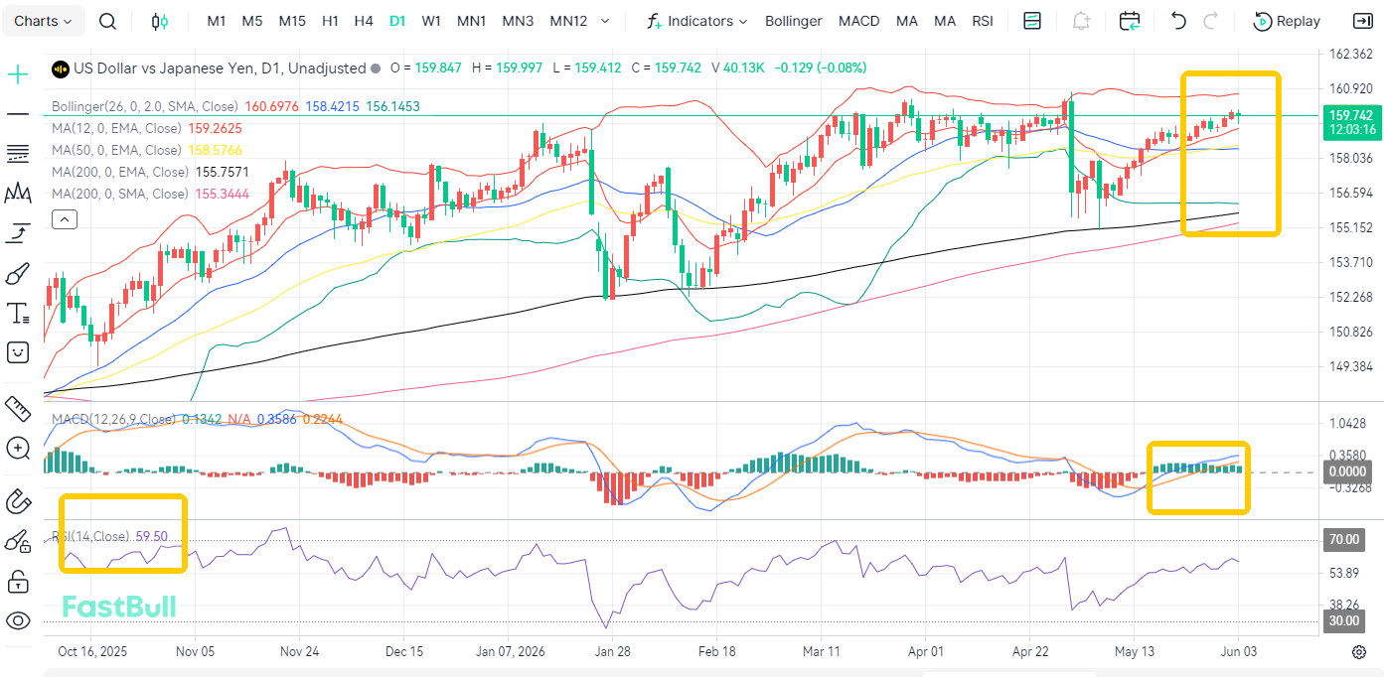Open the economic calendar icon
This screenshot has height=677, width=1384.
point(1130,21)
